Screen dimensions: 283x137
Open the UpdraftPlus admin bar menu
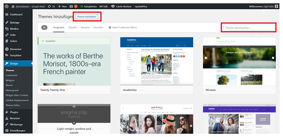(141, 6)
